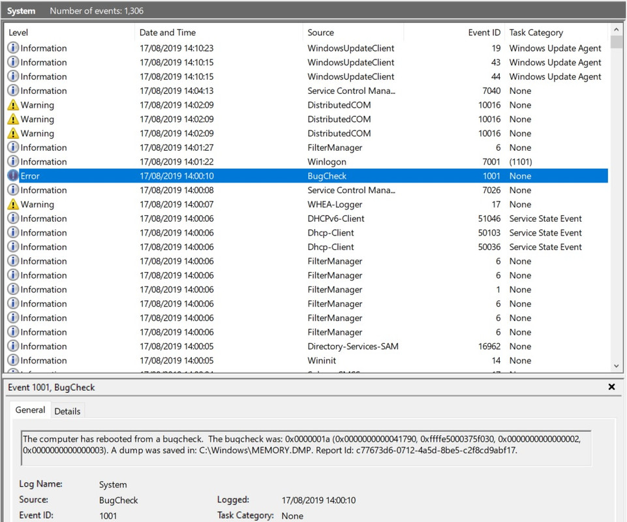Click the Source value BugCheck in details
The height and width of the screenshot is (522, 627).
(118, 500)
